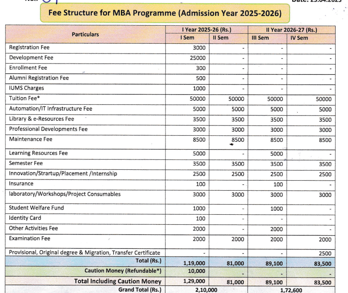Select the Enrollment Fee row label

tap(28, 68)
